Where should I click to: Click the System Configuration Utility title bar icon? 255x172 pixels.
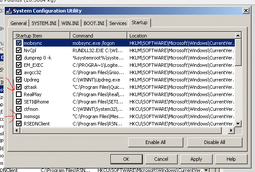[x=9, y=11]
